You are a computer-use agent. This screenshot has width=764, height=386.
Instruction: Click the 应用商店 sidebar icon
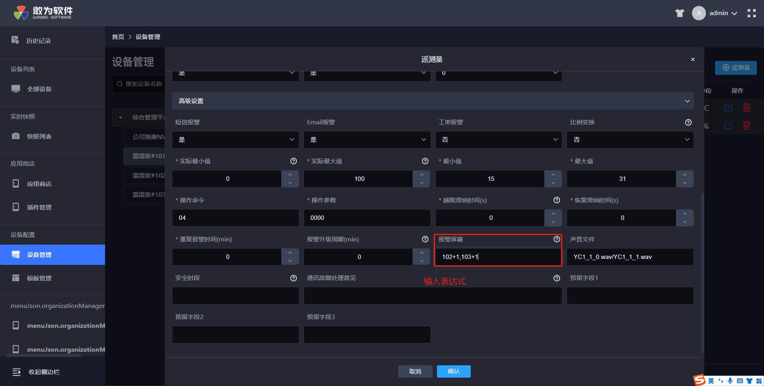coord(16,184)
